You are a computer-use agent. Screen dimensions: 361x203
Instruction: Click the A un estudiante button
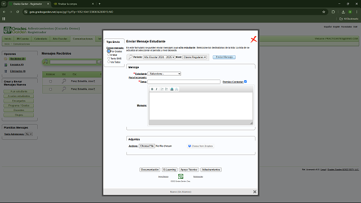pos(19,91)
